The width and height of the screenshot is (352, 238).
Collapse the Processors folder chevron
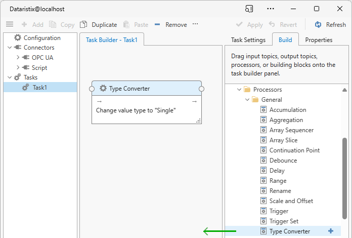coord(239,90)
